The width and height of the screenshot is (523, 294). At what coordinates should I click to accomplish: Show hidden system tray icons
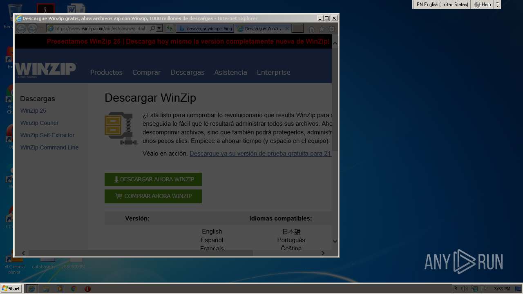(456, 289)
